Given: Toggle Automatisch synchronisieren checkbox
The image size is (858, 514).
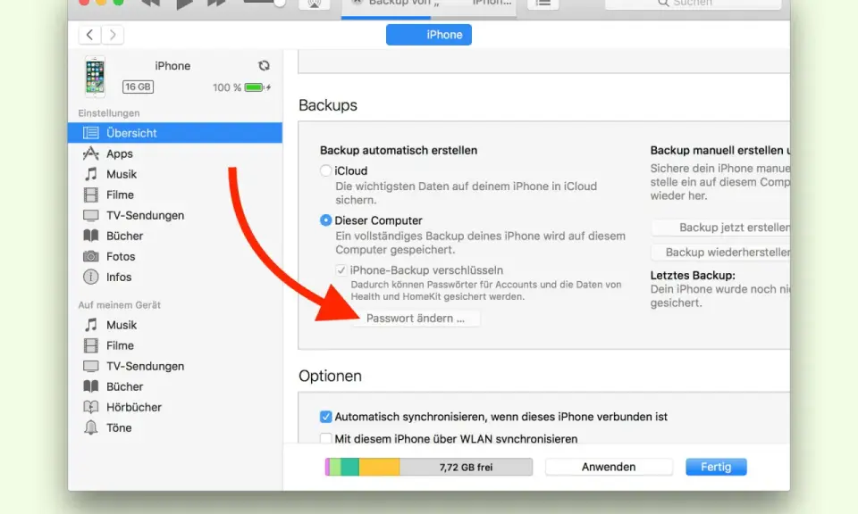Looking at the screenshot, I should (x=325, y=417).
